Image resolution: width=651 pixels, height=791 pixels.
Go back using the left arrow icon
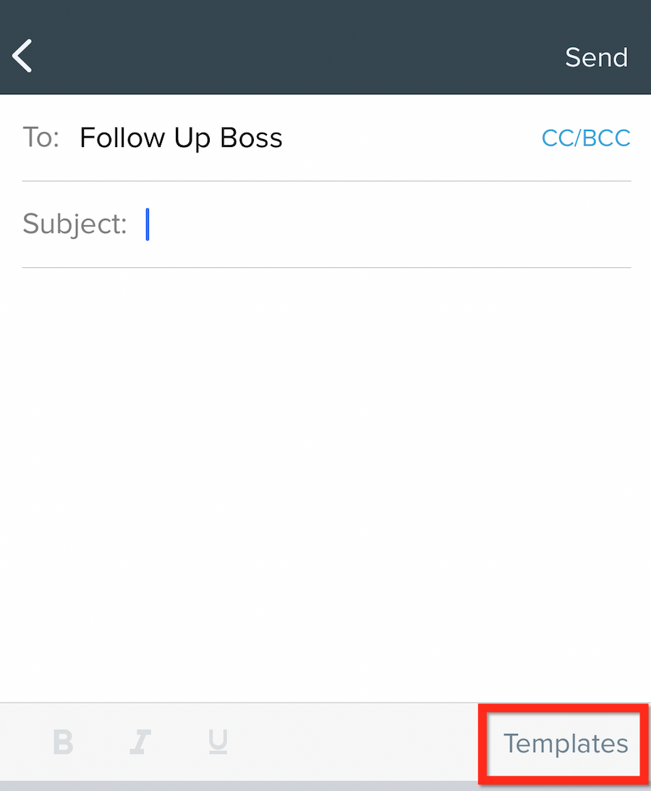click(x=22, y=56)
